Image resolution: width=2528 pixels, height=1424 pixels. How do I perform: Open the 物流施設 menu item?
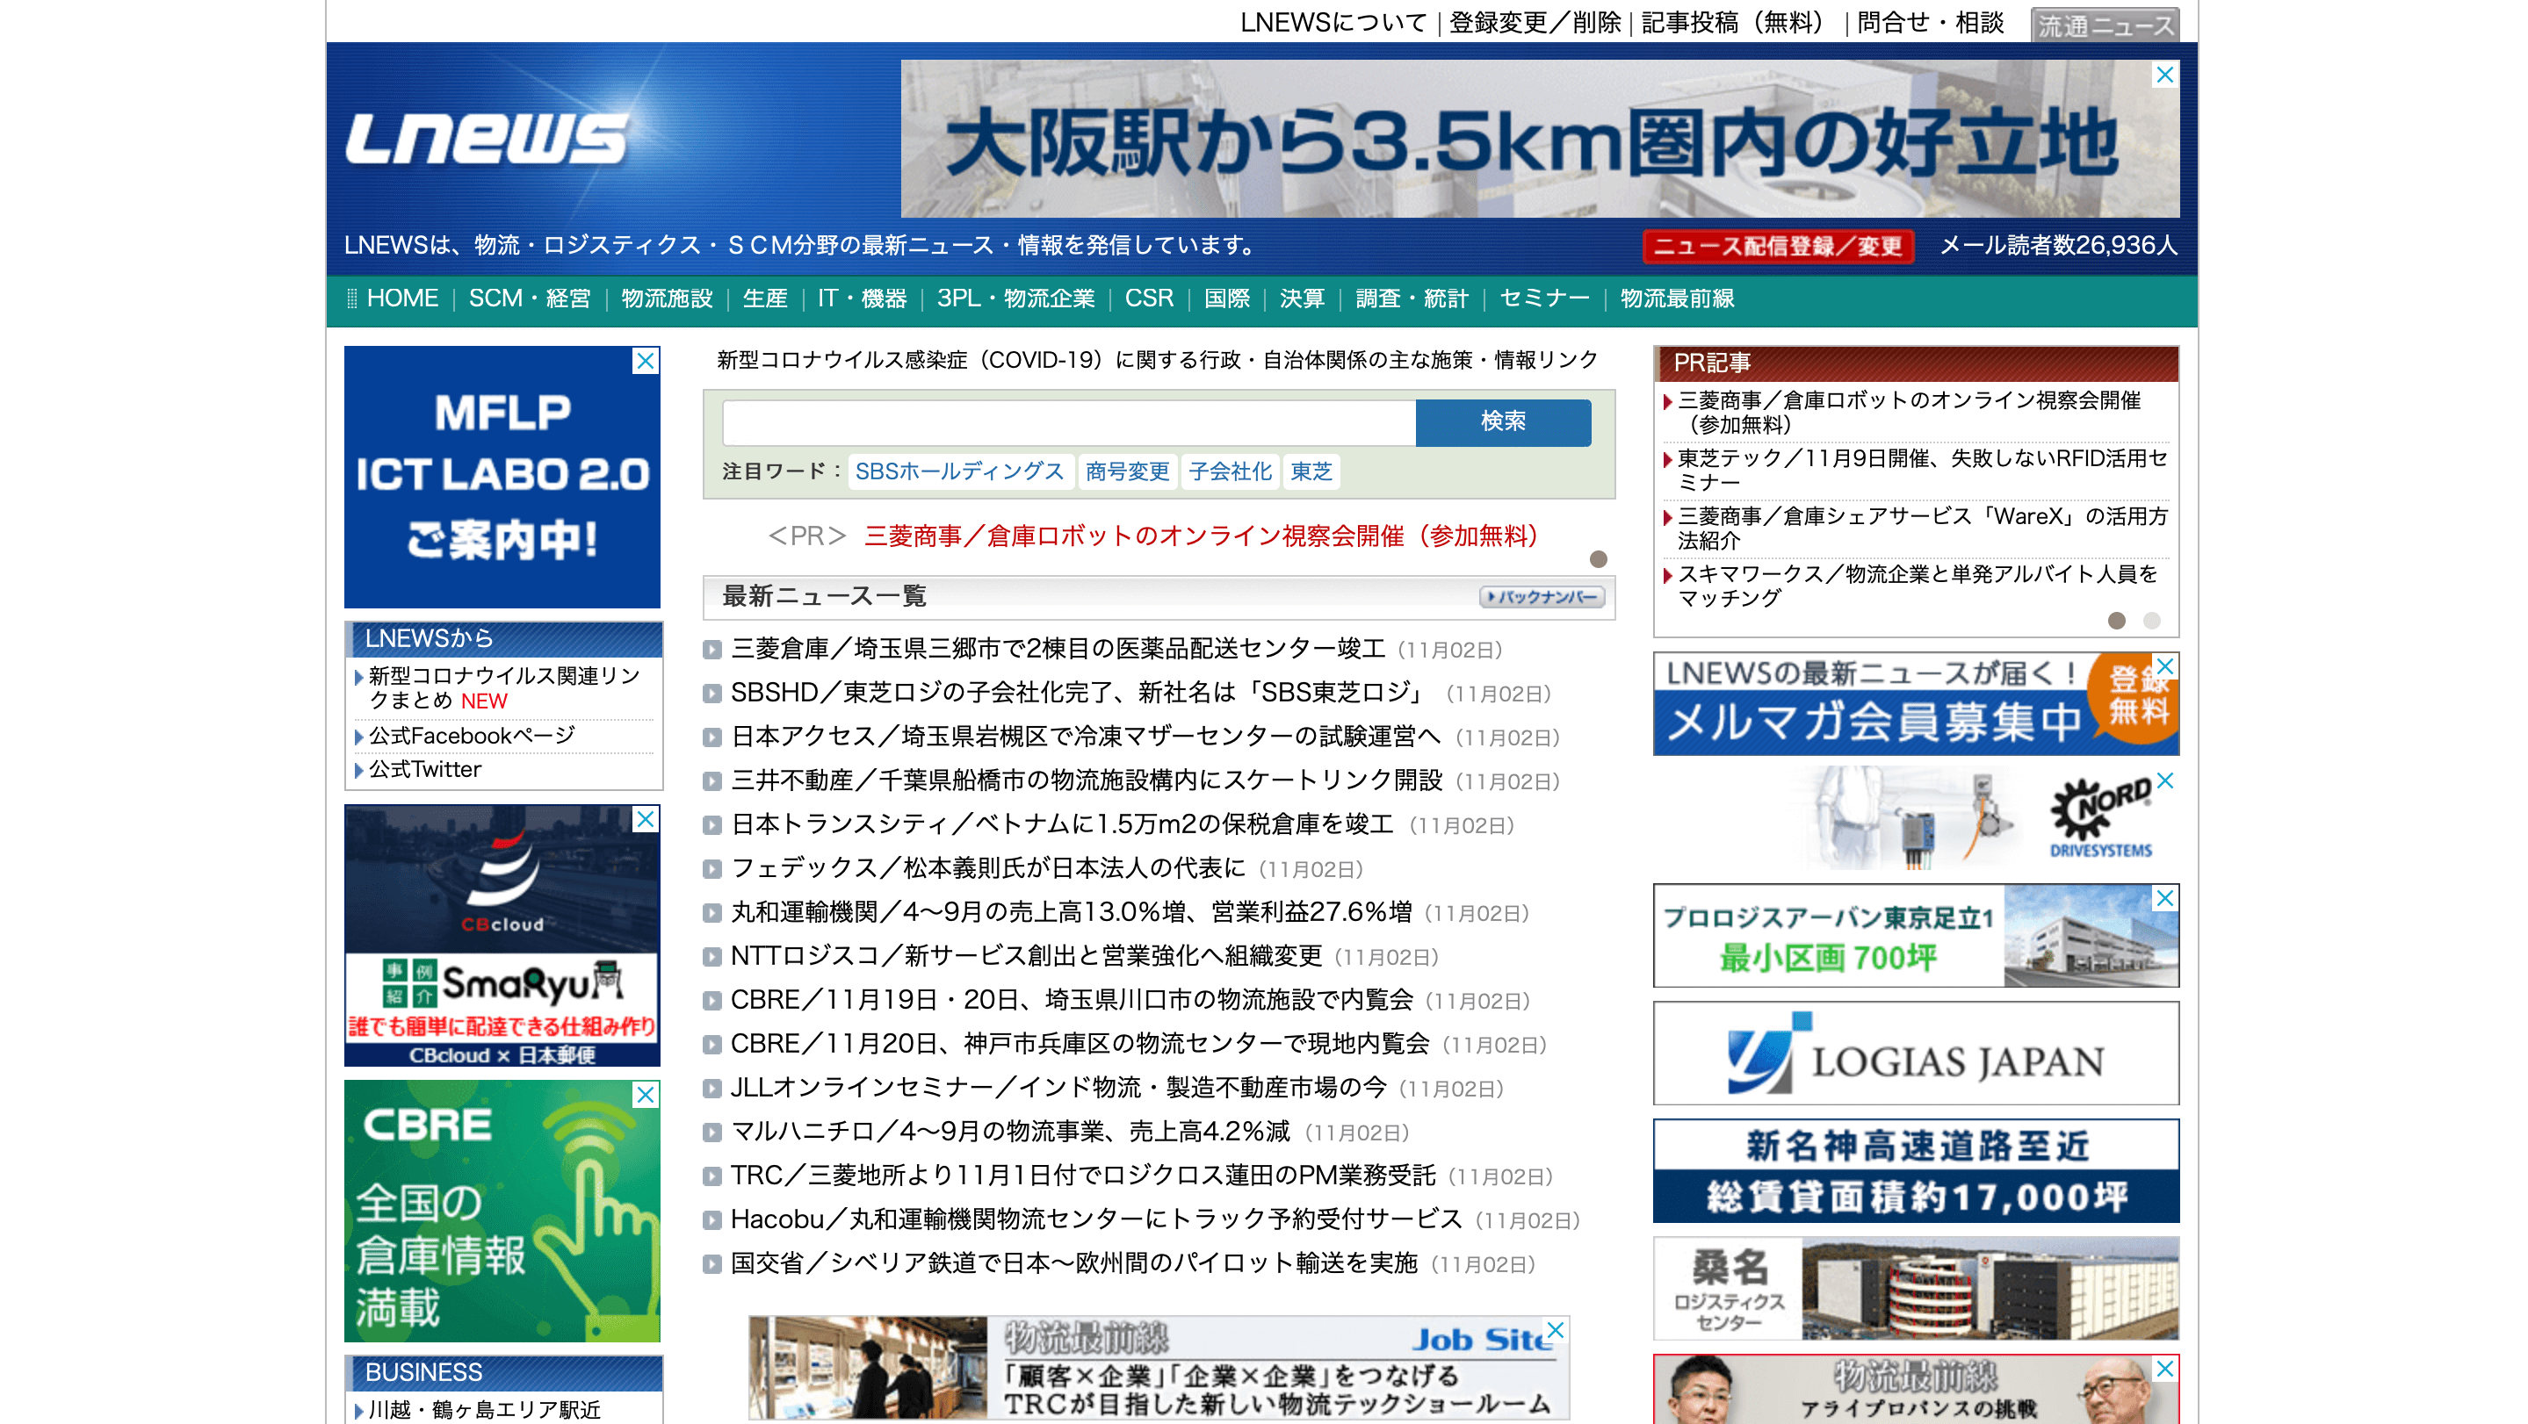click(x=667, y=298)
